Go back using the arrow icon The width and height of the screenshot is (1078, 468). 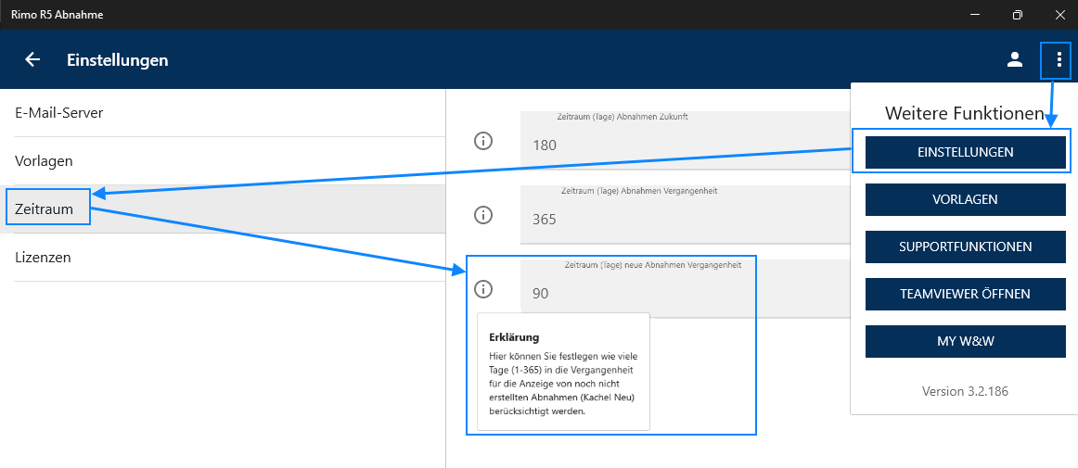pyautogui.click(x=32, y=60)
